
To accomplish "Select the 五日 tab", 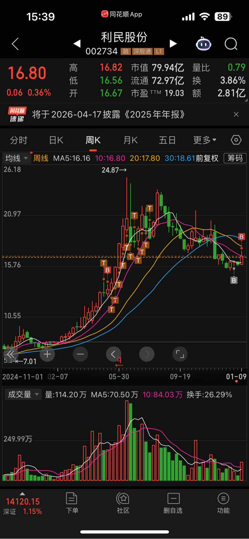I will coord(167,140).
